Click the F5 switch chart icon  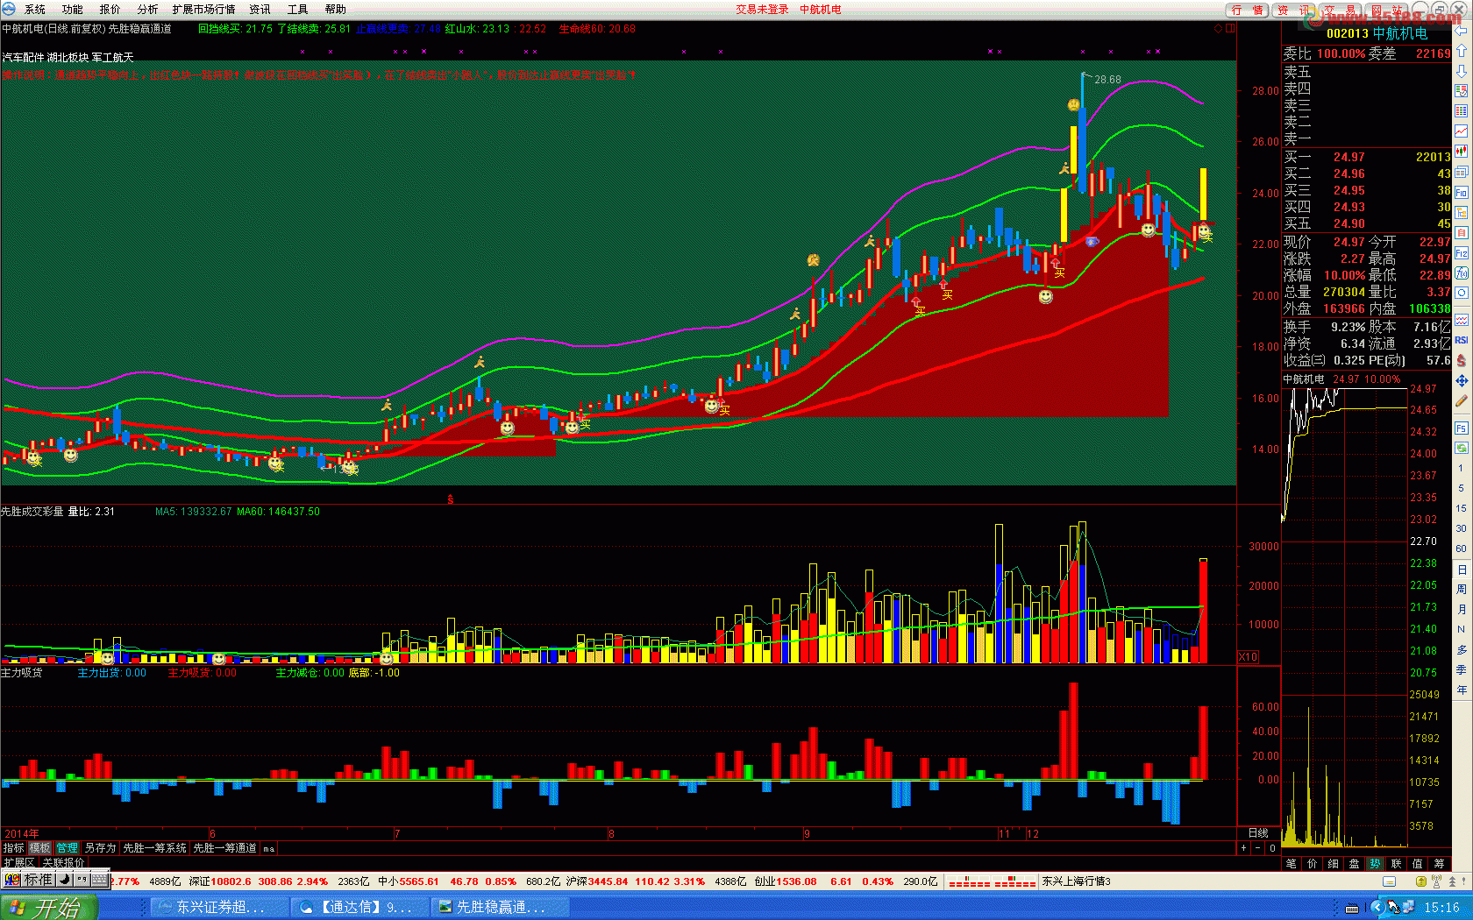click(1462, 428)
